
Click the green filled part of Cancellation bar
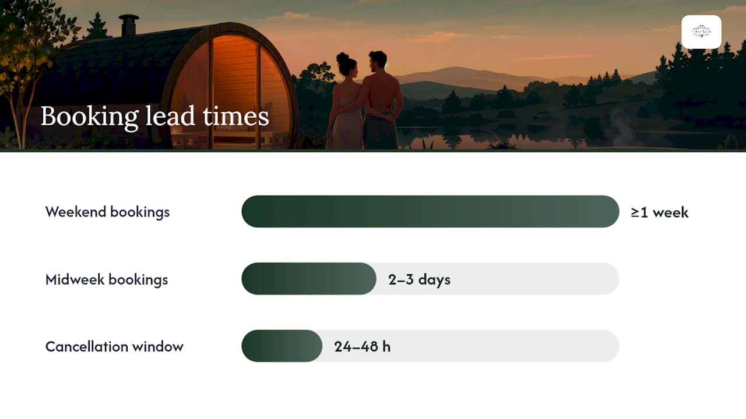point(282,346)
